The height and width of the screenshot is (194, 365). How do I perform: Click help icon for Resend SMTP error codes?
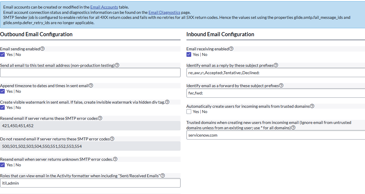click(x=100, y=118)
